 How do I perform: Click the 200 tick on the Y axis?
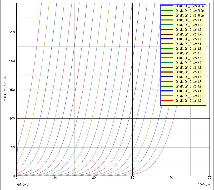tap(12, 61)
